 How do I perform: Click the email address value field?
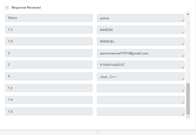[140, 53]
